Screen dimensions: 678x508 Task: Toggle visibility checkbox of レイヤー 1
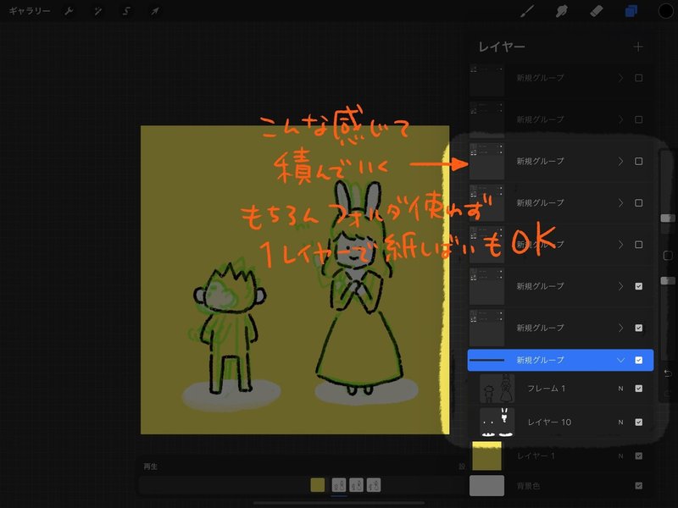point(639,456)
